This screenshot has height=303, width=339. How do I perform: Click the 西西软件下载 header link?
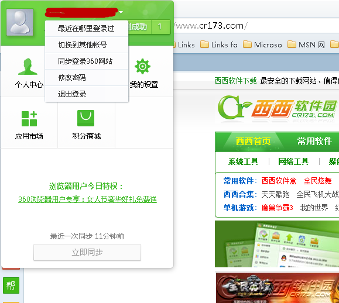[x=235, y=81]
